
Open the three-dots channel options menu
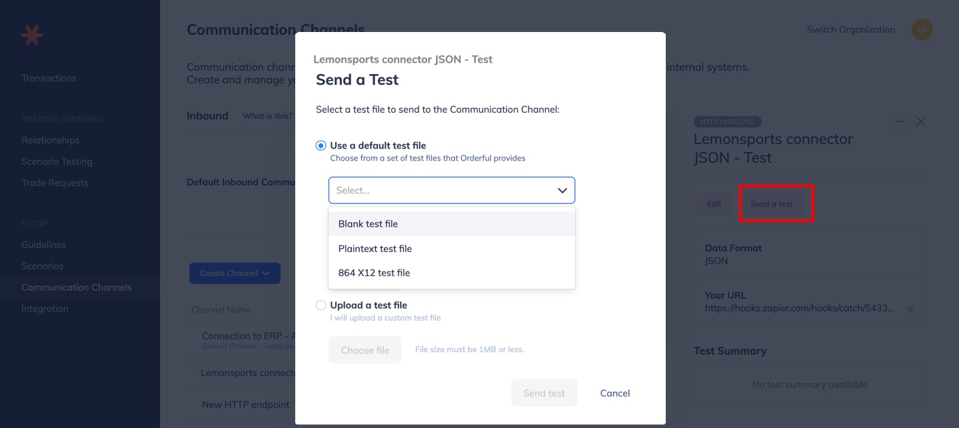(900, 121)
